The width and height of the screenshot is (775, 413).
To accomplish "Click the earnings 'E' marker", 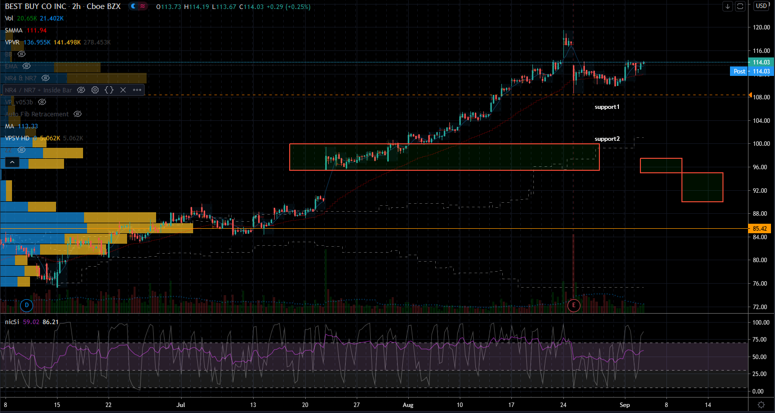I will (x=574, y=305).
